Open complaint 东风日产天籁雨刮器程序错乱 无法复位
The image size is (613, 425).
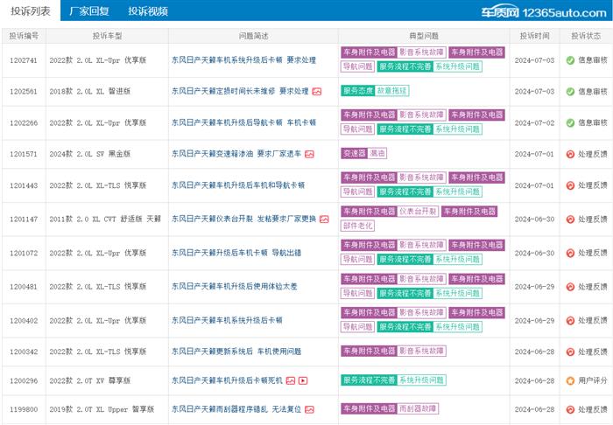click(x=236, y=409)
